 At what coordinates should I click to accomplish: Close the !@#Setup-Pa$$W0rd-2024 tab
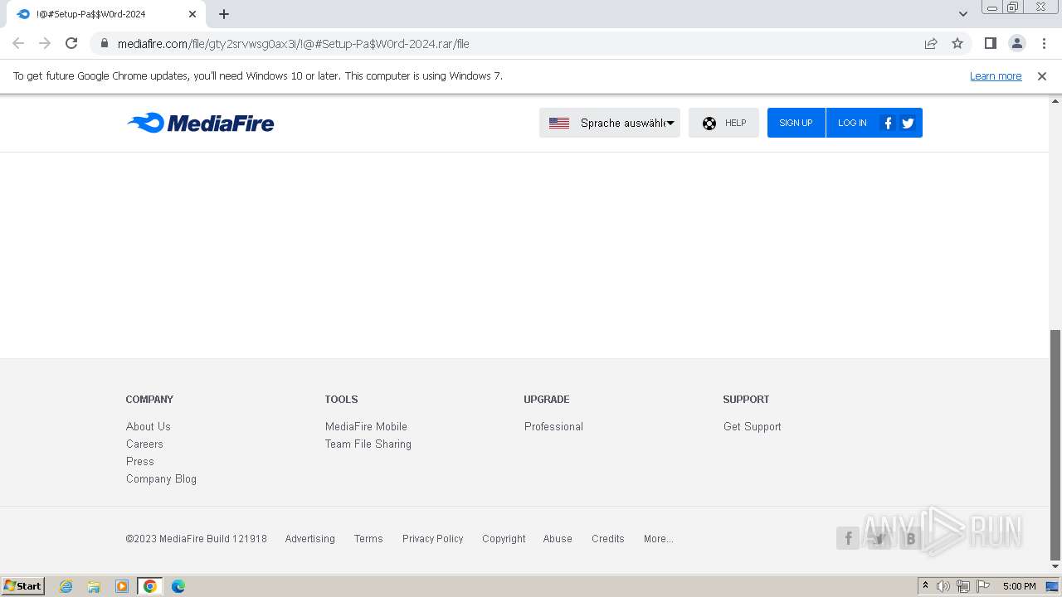click(x=192, y=14)
